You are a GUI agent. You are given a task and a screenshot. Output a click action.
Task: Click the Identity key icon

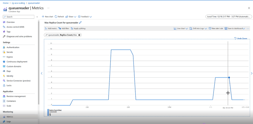[x=4, y=76]
